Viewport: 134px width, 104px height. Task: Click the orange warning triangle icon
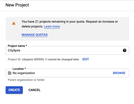(x=14, y=23)
